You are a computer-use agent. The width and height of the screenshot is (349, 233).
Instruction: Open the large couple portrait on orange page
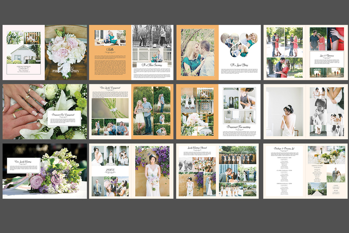click(197, 52)
